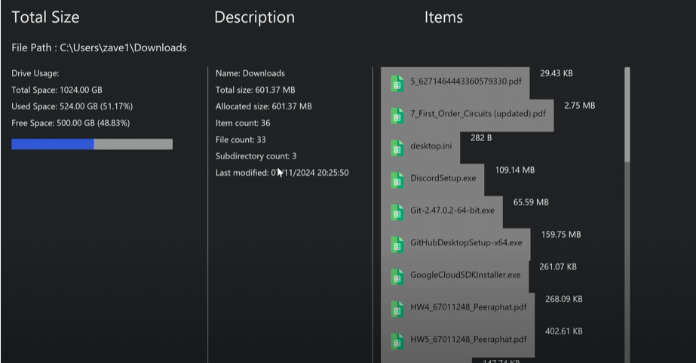Click the Item count: 36 line
The height and width of the screenshot is (363, 696).
[243, 123]
